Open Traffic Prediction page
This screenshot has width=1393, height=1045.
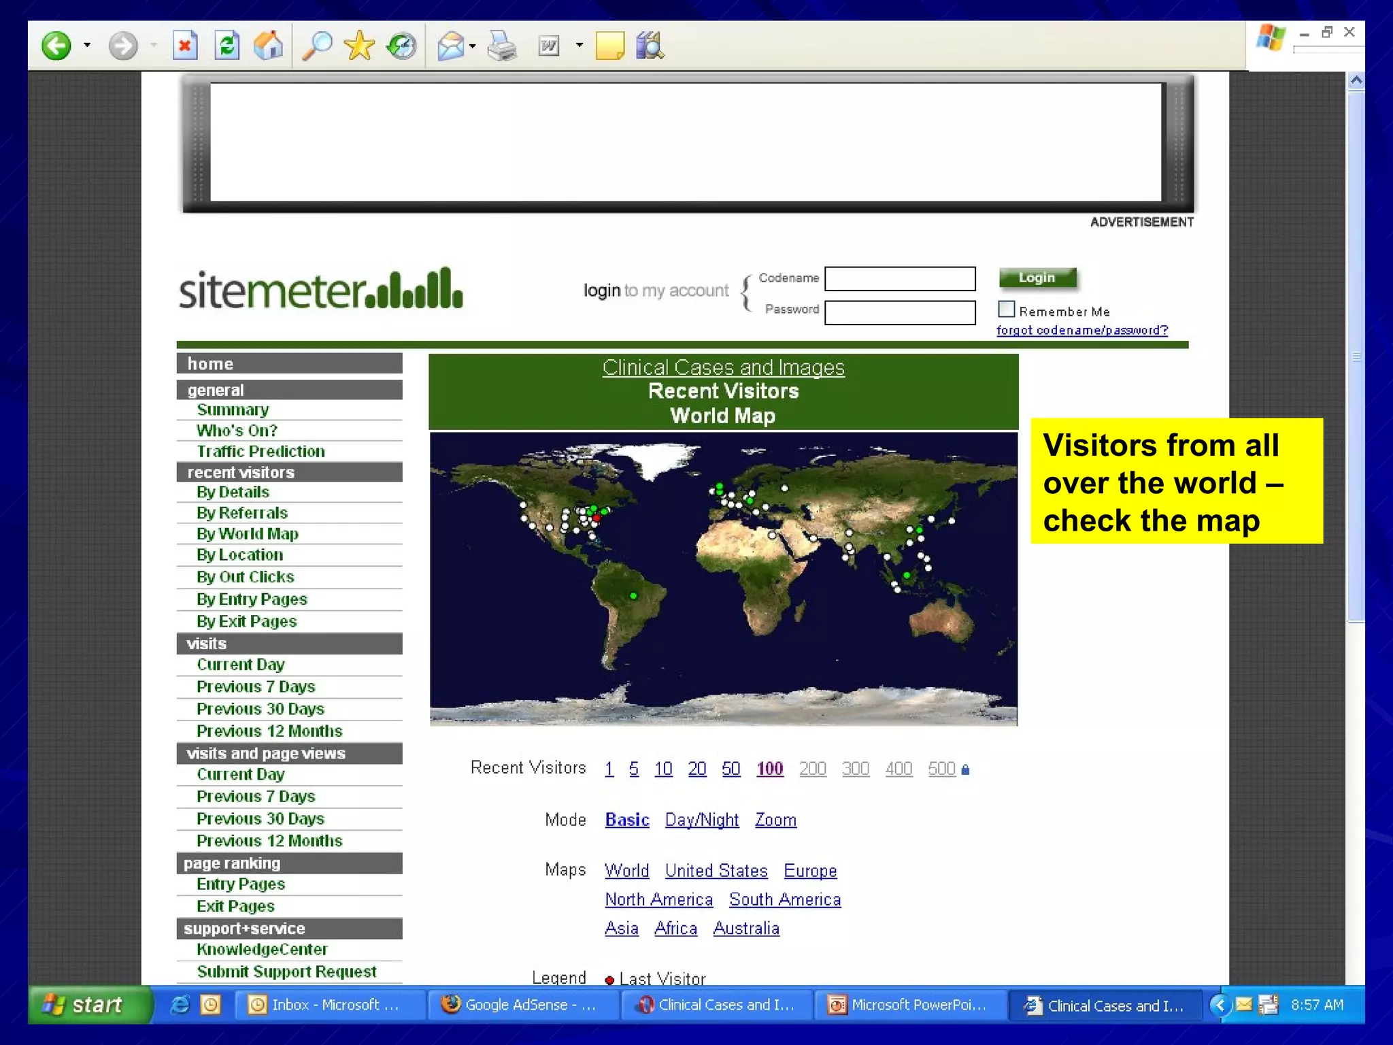[x=261, y=452]
